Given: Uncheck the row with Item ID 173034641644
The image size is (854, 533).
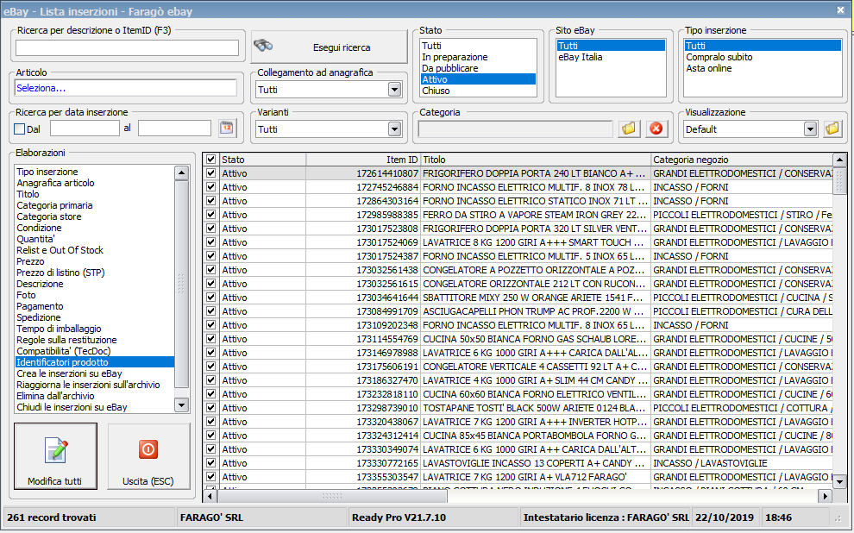Looking at the screenshot, I should pyautogui.click(x=210, y=298).
